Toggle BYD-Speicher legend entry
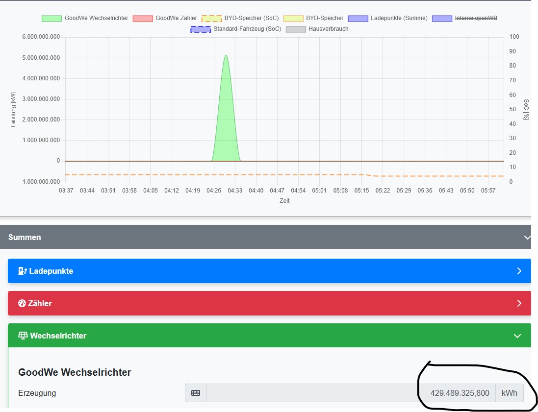Viewport: 538px width, 412px height. [313, 18]
